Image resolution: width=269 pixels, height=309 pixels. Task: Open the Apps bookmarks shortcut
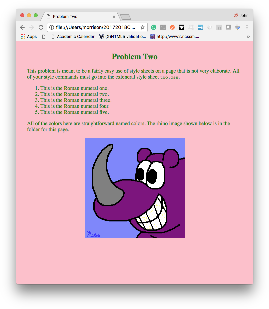29,36
